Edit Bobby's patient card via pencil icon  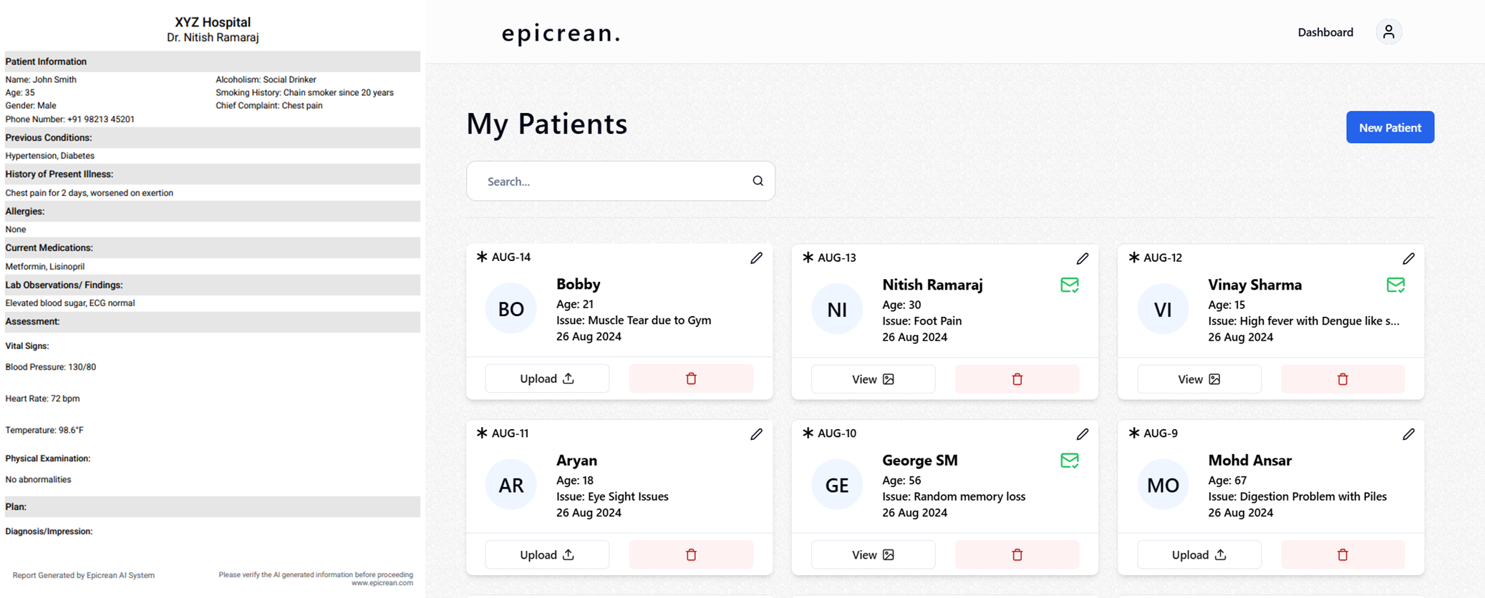(757, 258)
